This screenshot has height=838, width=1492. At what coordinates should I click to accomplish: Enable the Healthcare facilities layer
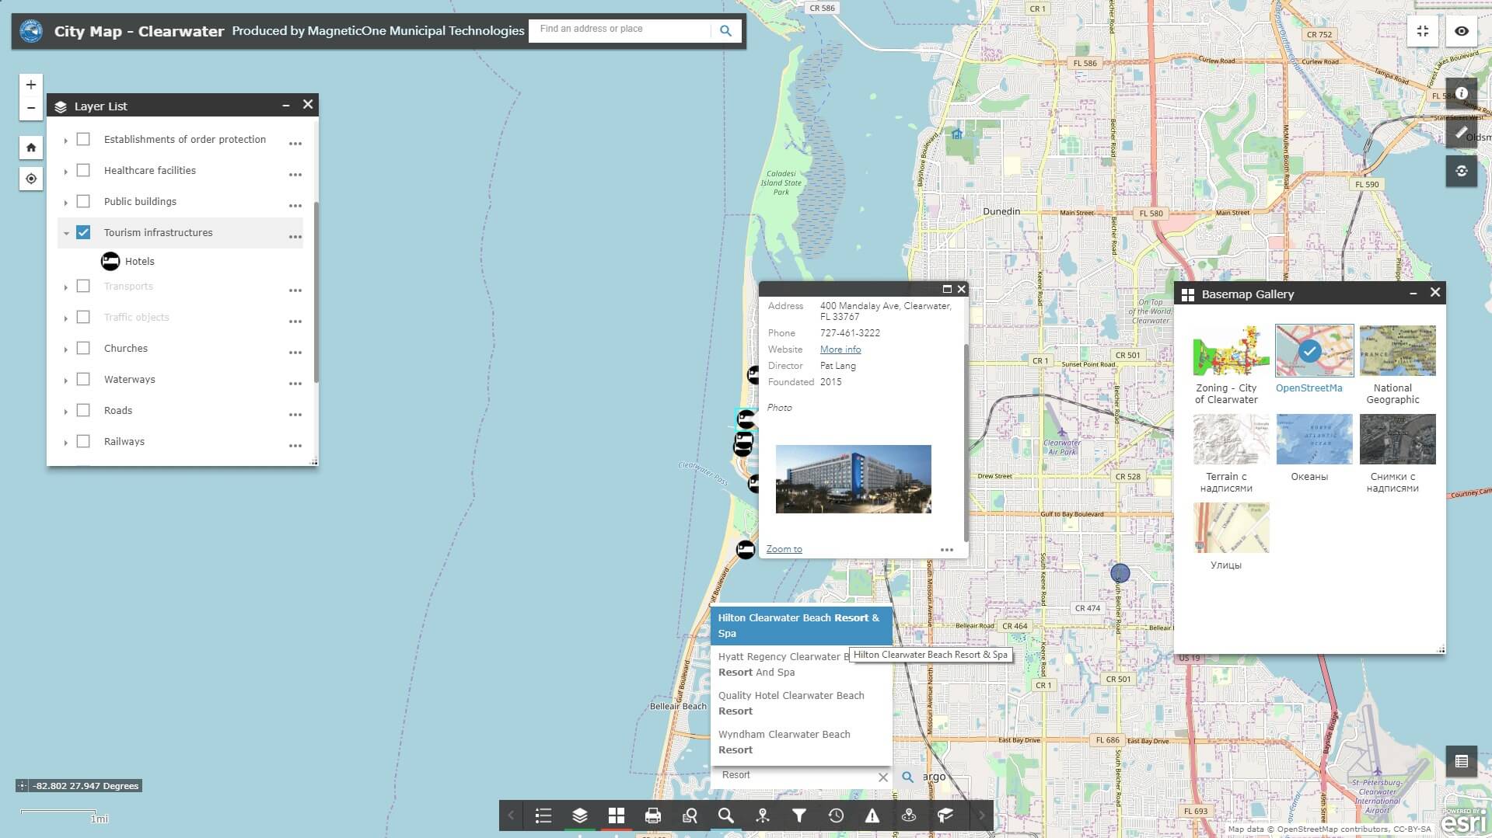[x=83, y=169]
